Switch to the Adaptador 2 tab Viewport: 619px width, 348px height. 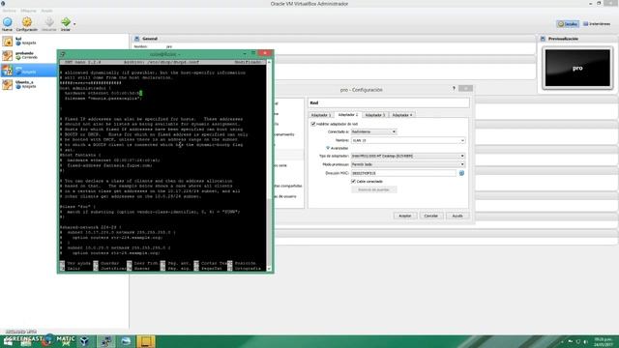348,114
